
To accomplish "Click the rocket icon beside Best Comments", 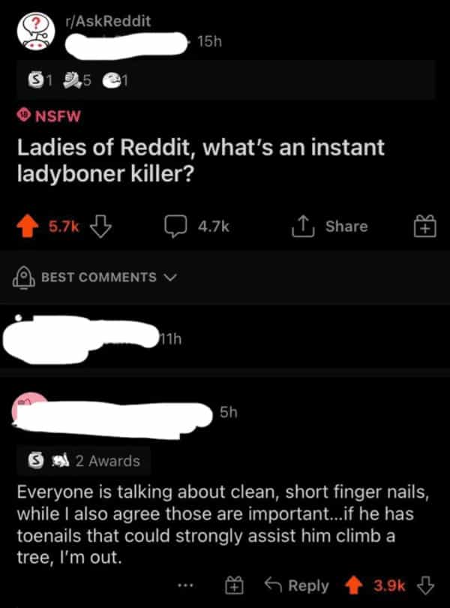I will pos(24,277).
